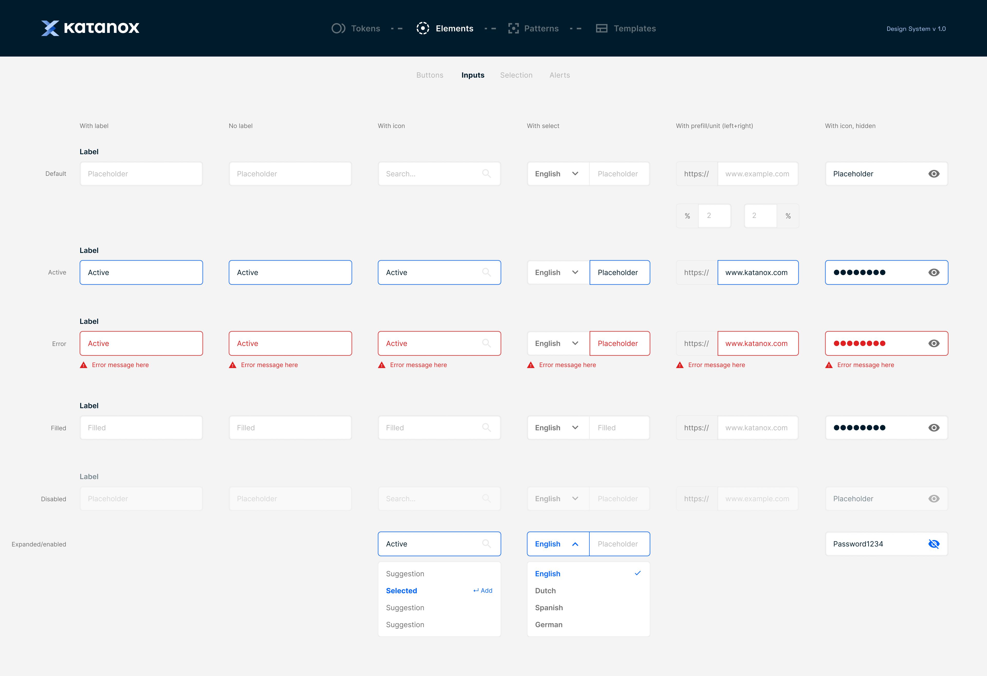Image resolution: width=987 pixels, height=676 pixels.
Task: Click the Templates layout icon
Action: click(601, 29)
